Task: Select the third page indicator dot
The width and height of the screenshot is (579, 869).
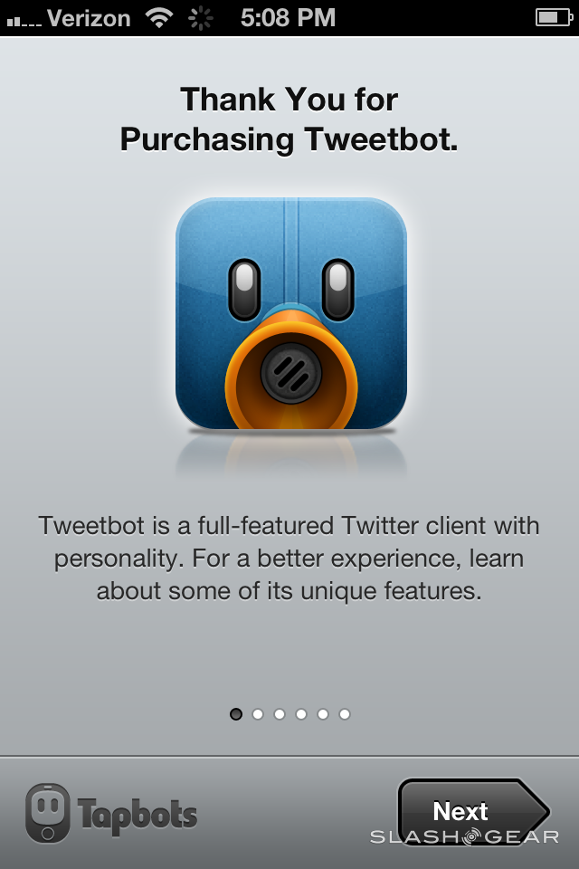Action: 280,714
